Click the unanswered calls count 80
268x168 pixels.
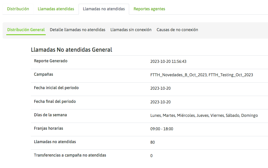click(153, 142)
